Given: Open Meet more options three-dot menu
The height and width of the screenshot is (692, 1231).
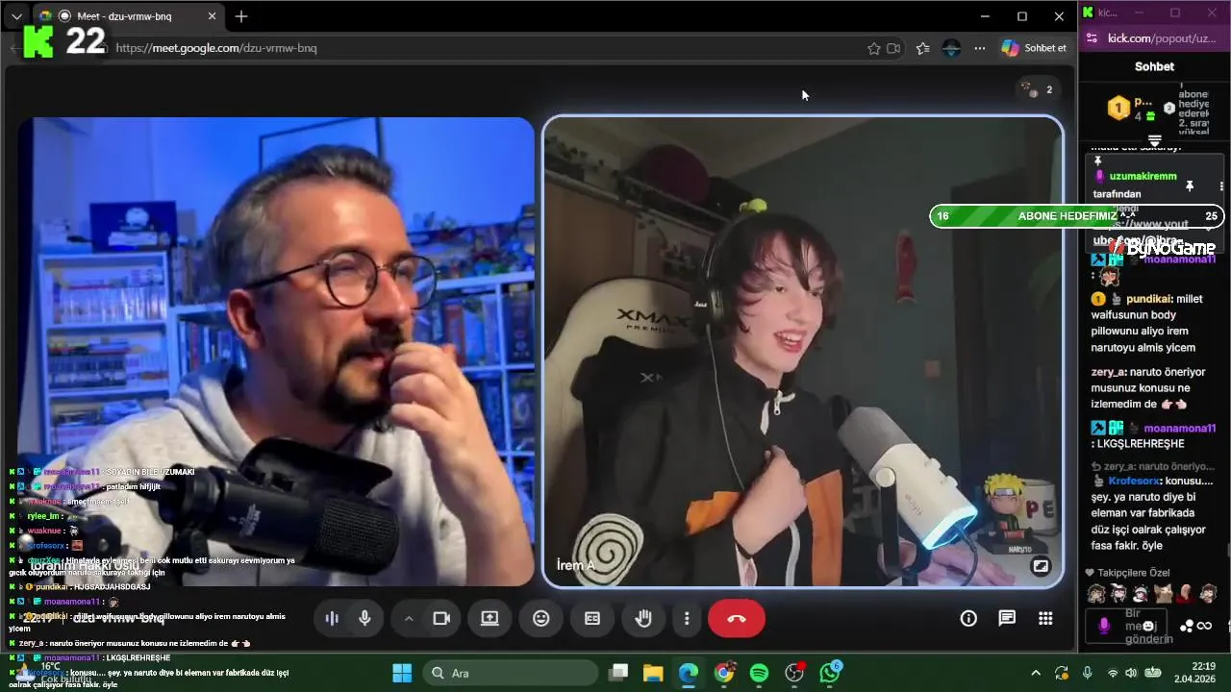Looking at the screenshot, I should click(687, 619).
